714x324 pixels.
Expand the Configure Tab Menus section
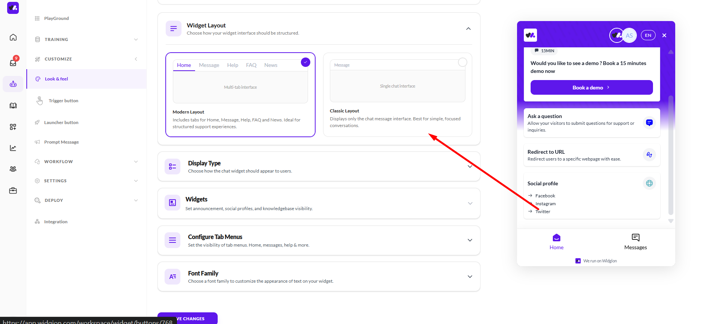pos(470,240)
